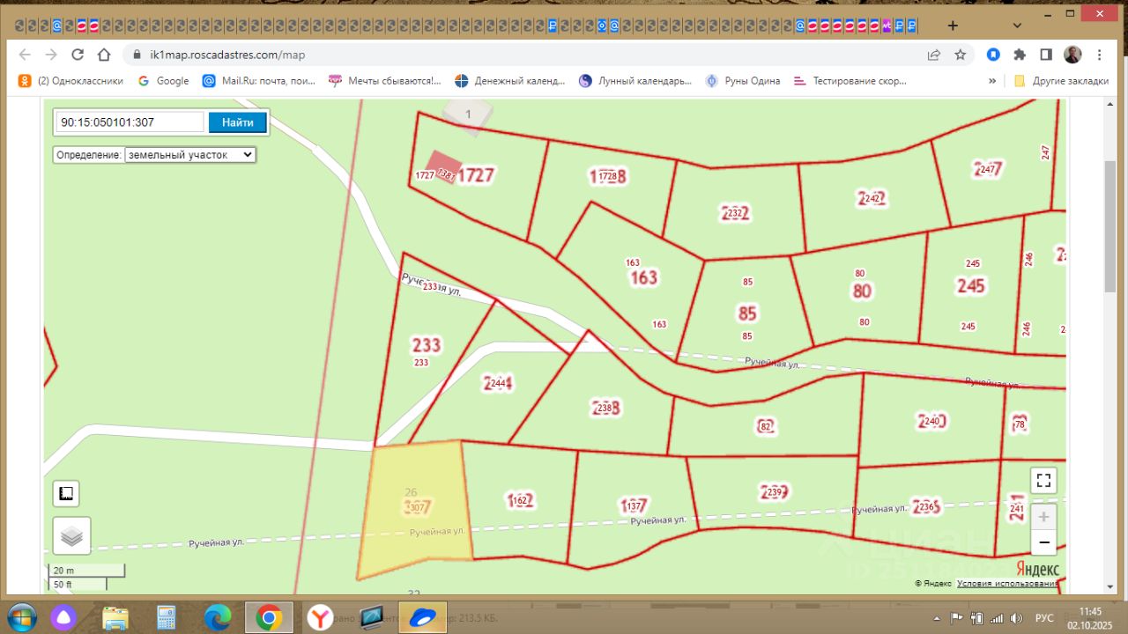Image resolution: width=1128 pixels, height=634 pixels.
Task: Activate the map ruler measurement tool
Action: click(66, 494)
